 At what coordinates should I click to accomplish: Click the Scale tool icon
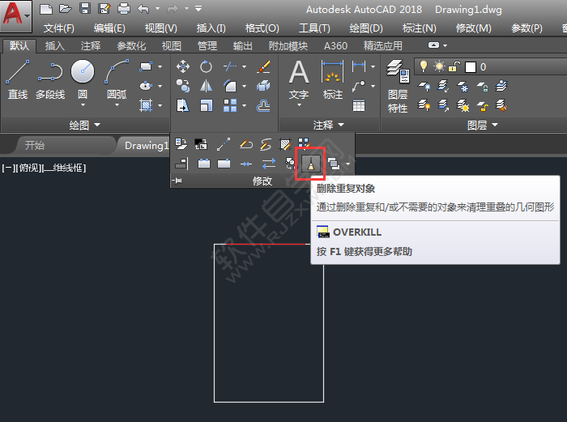click(206, 105)
